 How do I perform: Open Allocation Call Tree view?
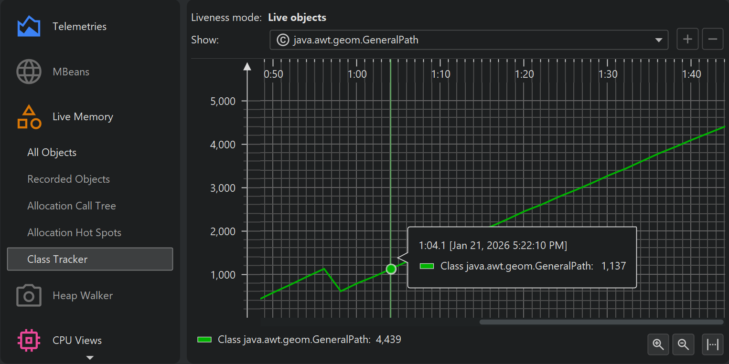pyautogui.click(x=72, y=206)
